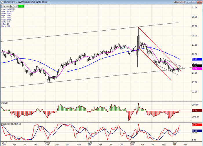
Task: Close the UUP chart window
Action: pyautogui.click(x=199, y=1)
